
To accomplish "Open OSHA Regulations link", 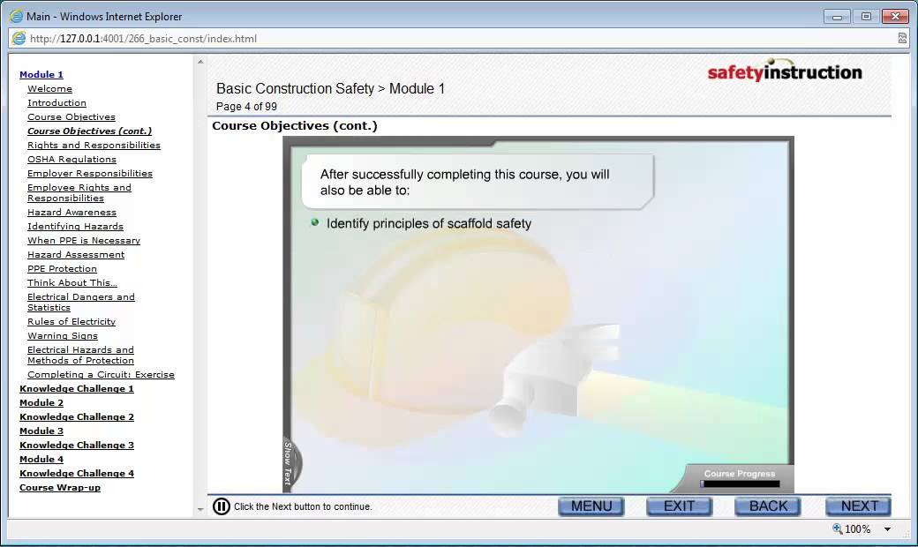I will (x=72, y=159).
